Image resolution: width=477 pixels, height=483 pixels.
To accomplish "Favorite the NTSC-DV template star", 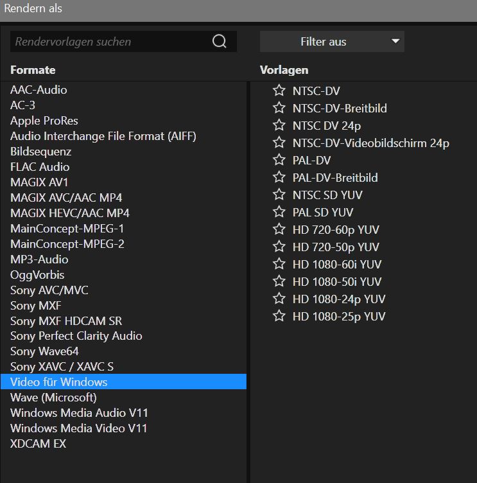I will tap(279, 91).
